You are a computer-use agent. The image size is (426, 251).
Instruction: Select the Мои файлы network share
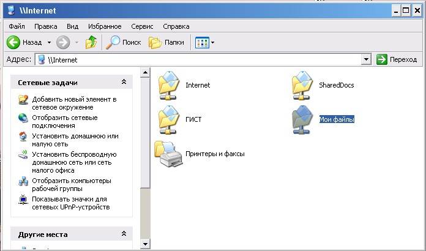(337, 119)
